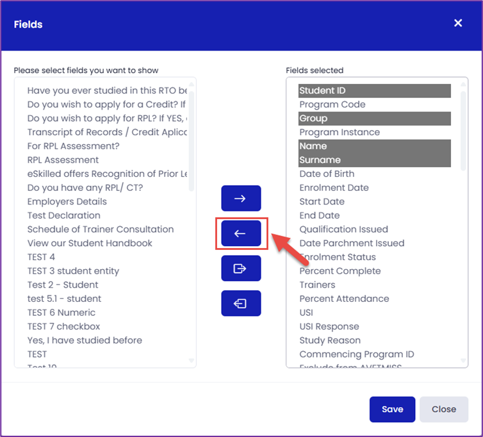
Task: Select Student ID in the Fields selected list
Action: pos(374,90)
